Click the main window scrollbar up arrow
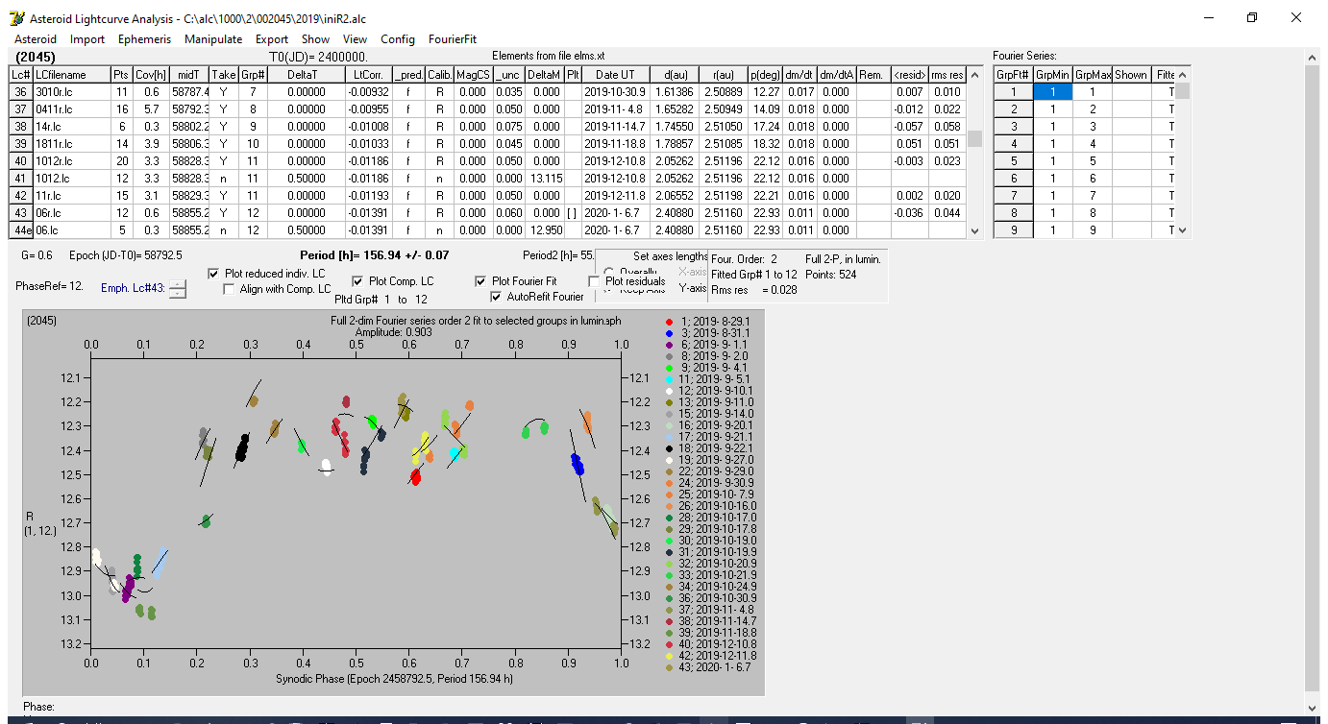1328x724 pixels. tap(1313, 57)
